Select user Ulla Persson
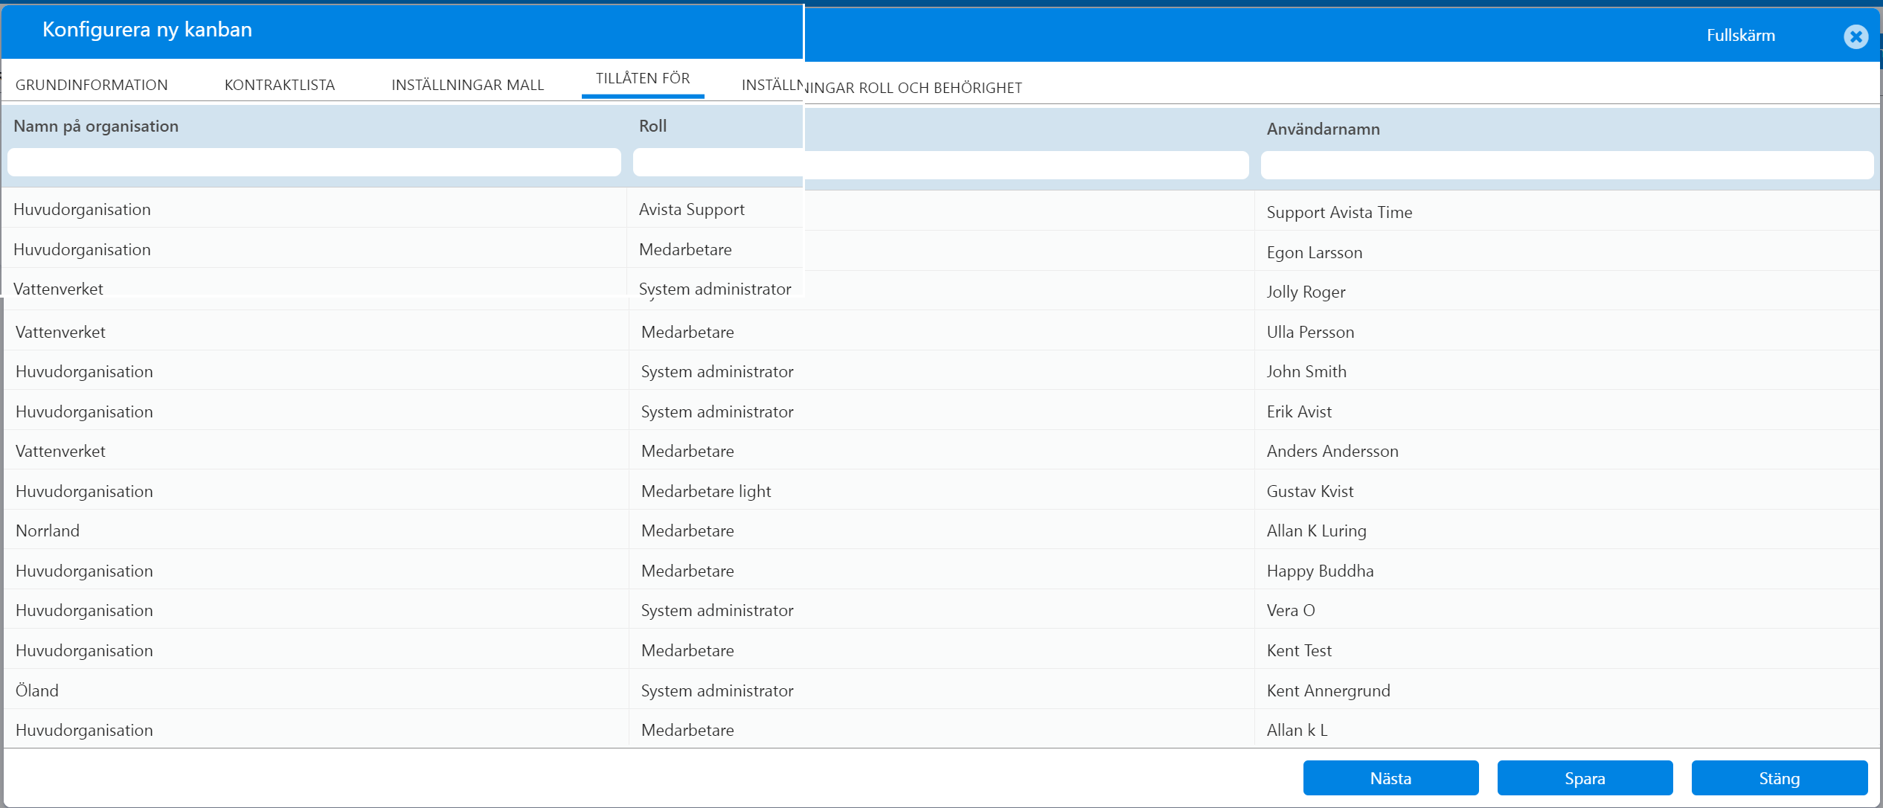This screenshot has height=808, width=1883. click(x=1310, y=332)
